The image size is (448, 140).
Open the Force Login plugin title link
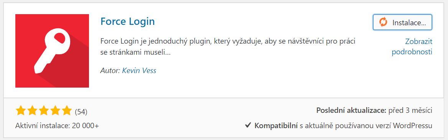[x=127, y=21]
